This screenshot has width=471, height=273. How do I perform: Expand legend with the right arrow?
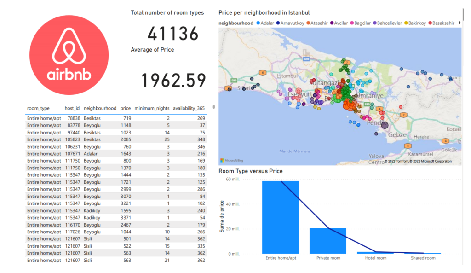point(459,23)
